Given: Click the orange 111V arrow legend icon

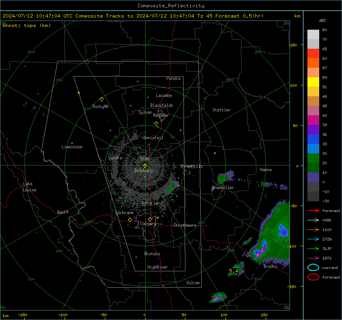Looking at the screenshot, I should (x=313, y=229).
